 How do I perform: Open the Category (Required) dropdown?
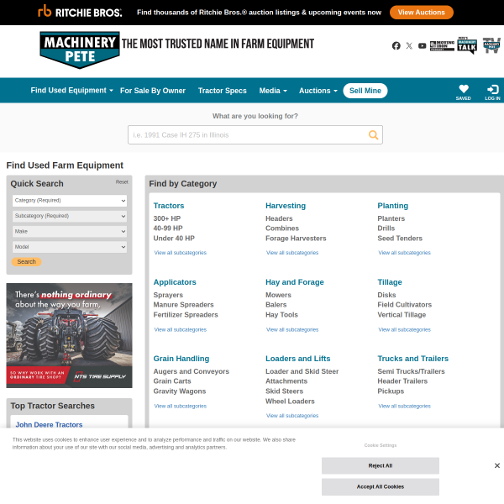70,201
